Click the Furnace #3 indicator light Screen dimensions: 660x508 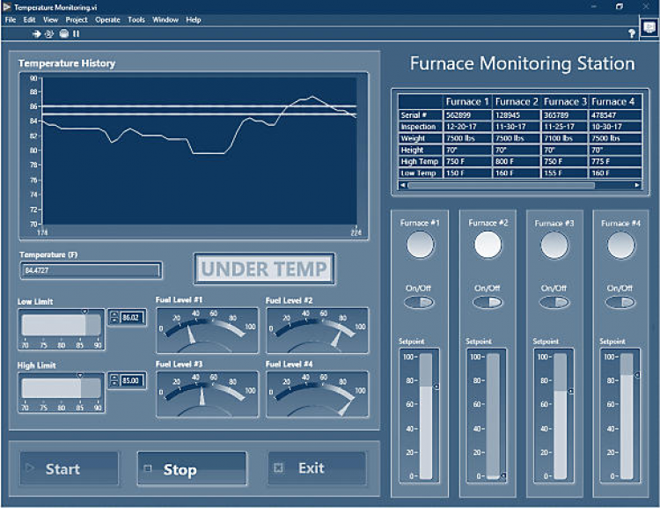coord(554,245)
